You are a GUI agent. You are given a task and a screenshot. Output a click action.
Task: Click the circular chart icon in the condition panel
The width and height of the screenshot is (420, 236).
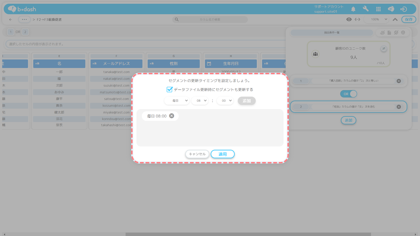[403, 33]
